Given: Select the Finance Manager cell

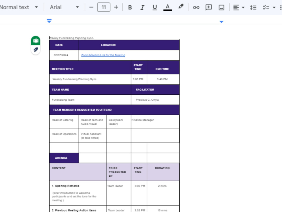Looking at the screenshot, I should tap(155, 122).
